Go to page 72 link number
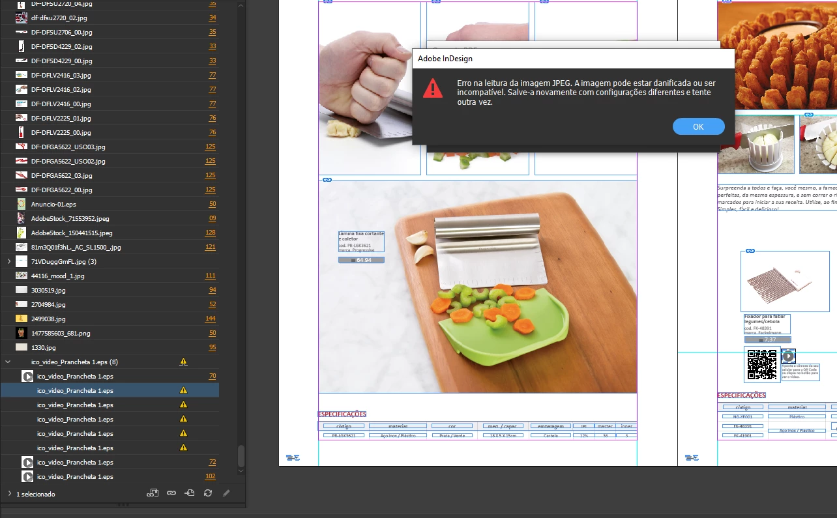The height and width of the screenshot is (518, 837). tap(213, 462)
